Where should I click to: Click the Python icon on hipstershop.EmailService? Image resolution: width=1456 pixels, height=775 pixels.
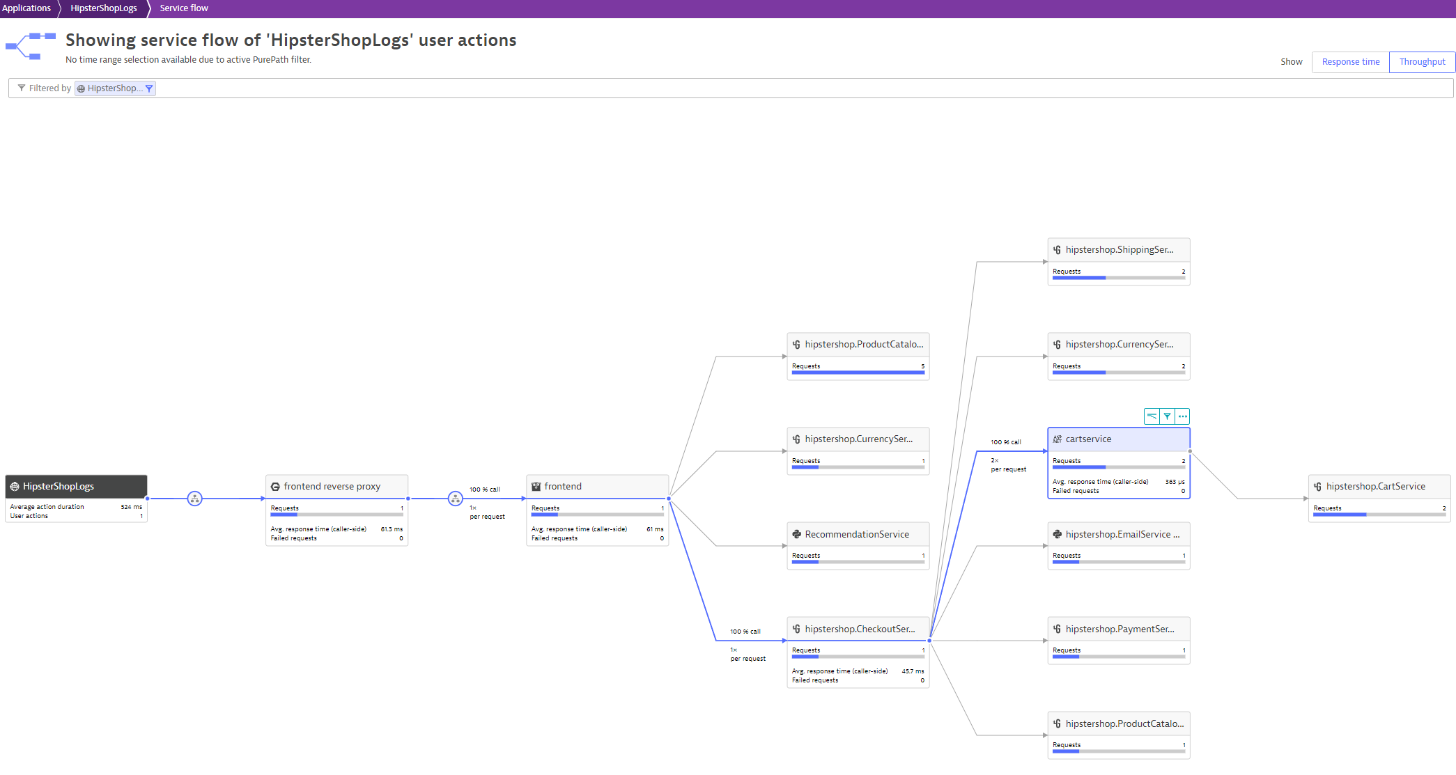coord(1058,534)
